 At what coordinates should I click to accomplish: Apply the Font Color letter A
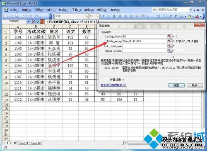click(197, 16)
